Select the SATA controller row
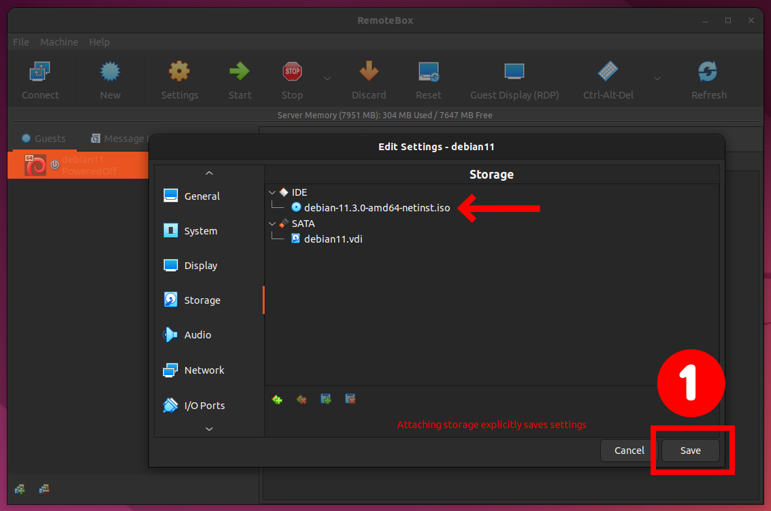This screenshot has height=511, width=771. point(492,224)
